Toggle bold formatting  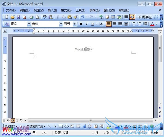click(x=81, y=24)
